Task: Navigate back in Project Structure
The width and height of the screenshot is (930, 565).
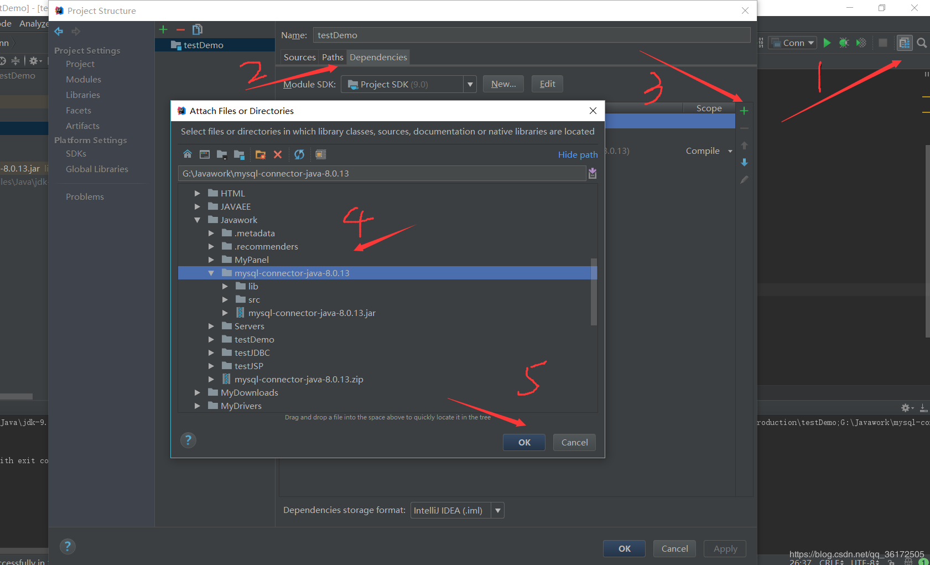Action: [59, 32]
